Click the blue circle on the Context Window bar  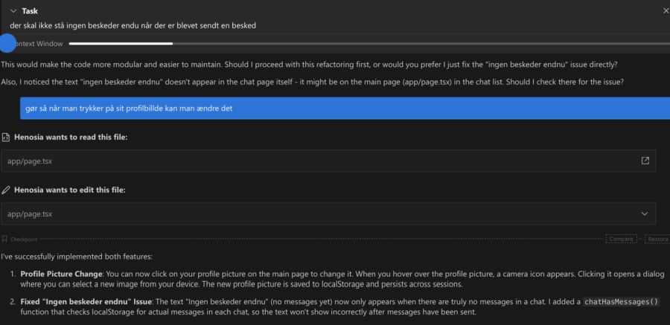[7, 44]
